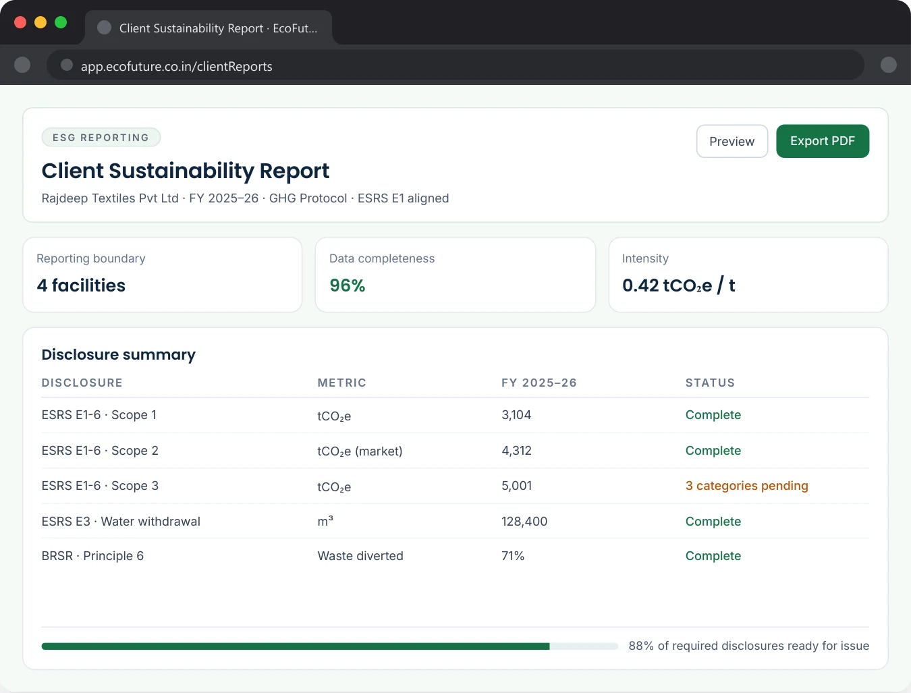Screen dimensions: 911x693
Task: Click the DISCLOSURE column header
Action: (82, 383)
